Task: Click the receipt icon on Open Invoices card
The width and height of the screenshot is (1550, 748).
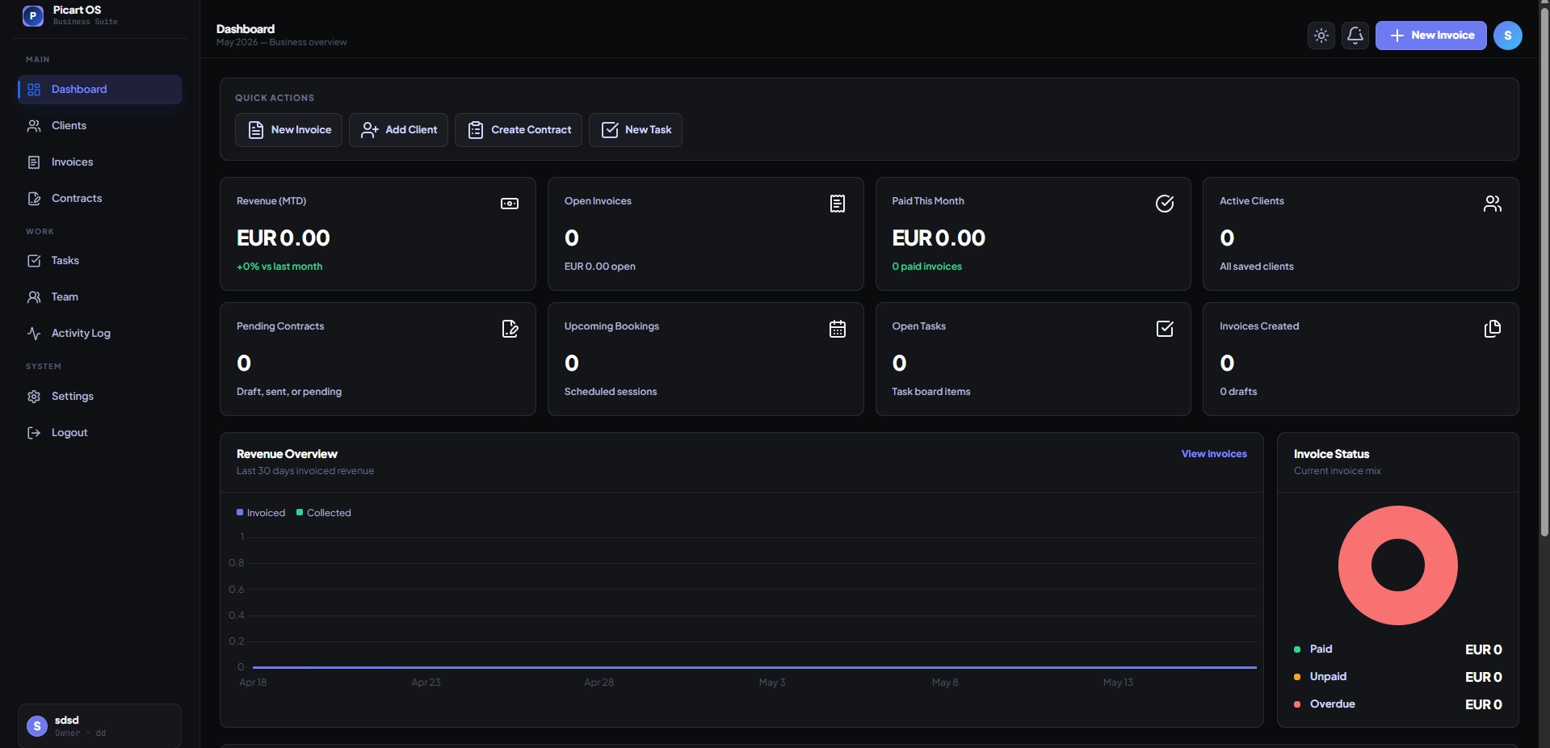Action: 838,204
